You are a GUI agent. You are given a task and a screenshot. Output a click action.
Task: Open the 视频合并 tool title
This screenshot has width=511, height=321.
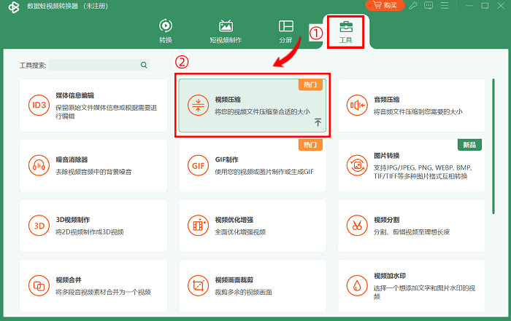tap(69, 280)
